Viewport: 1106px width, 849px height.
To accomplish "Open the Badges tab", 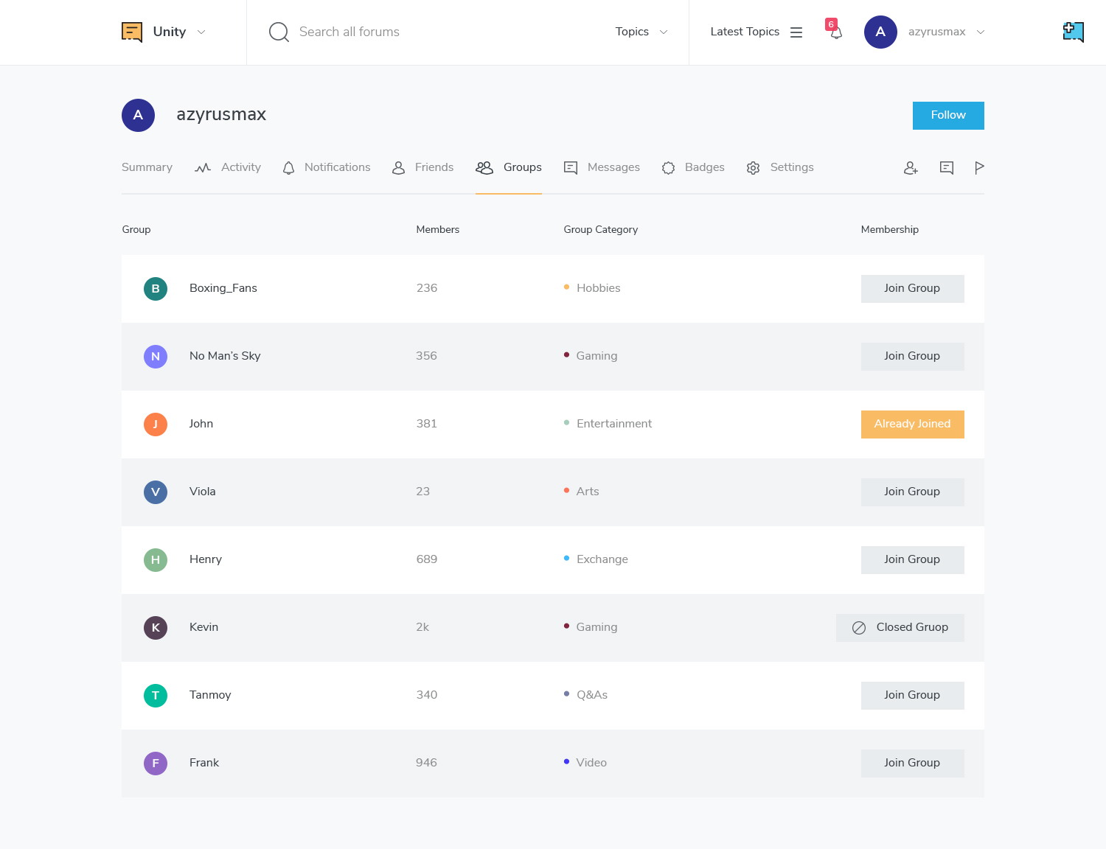I will [693, 167].
